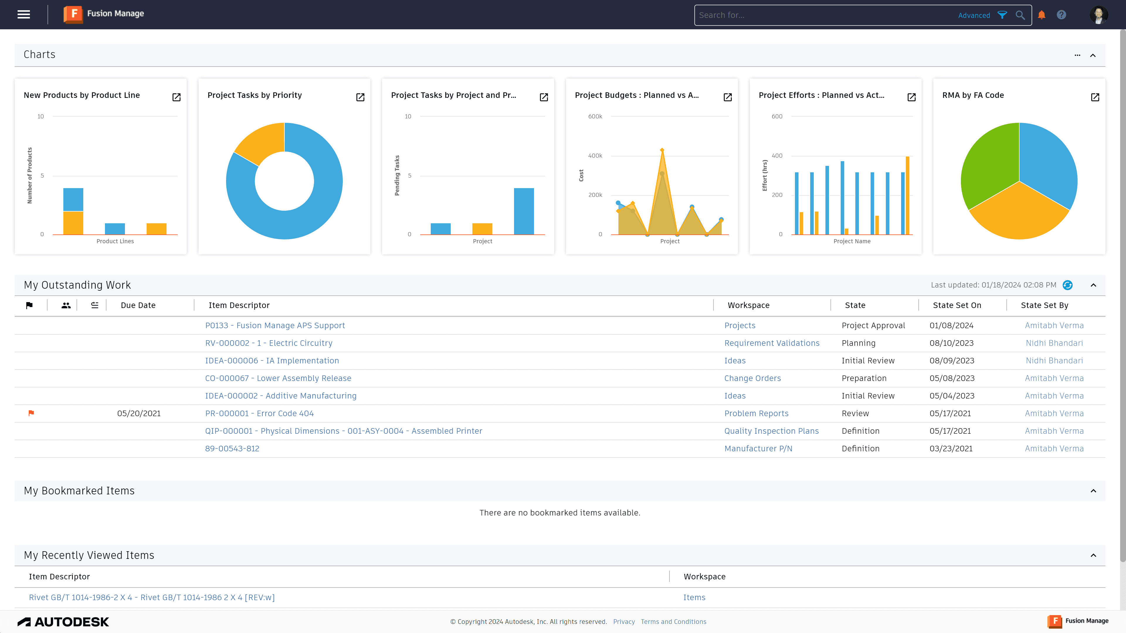Open the hamburger navigation menu

[x=23, y=14]
